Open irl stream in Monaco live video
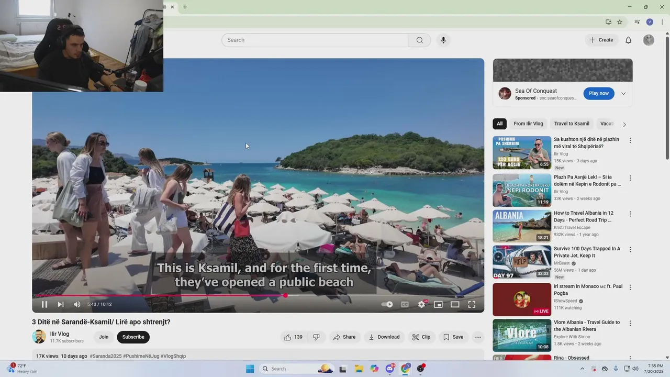Screen dimensions: 670x377 click(522, 300)
